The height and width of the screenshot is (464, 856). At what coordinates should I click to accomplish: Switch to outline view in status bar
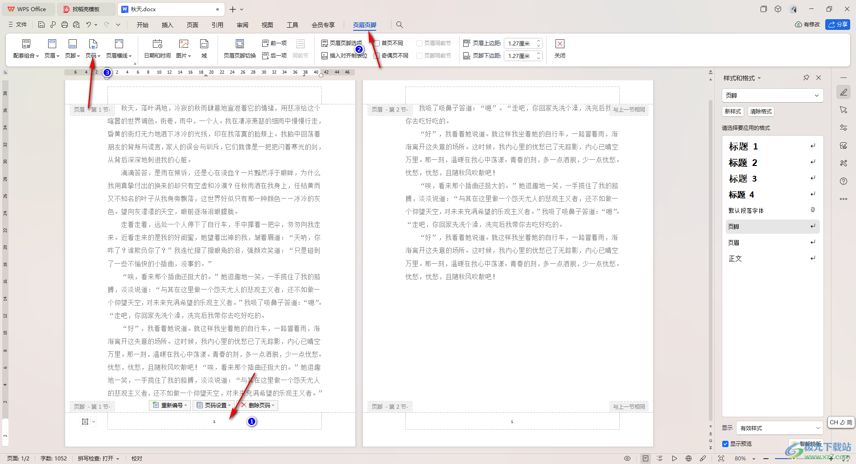coord(660,459)
